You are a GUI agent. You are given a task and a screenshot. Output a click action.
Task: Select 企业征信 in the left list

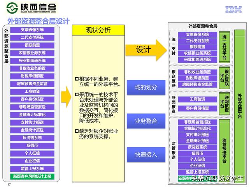(x=32, y=161)
